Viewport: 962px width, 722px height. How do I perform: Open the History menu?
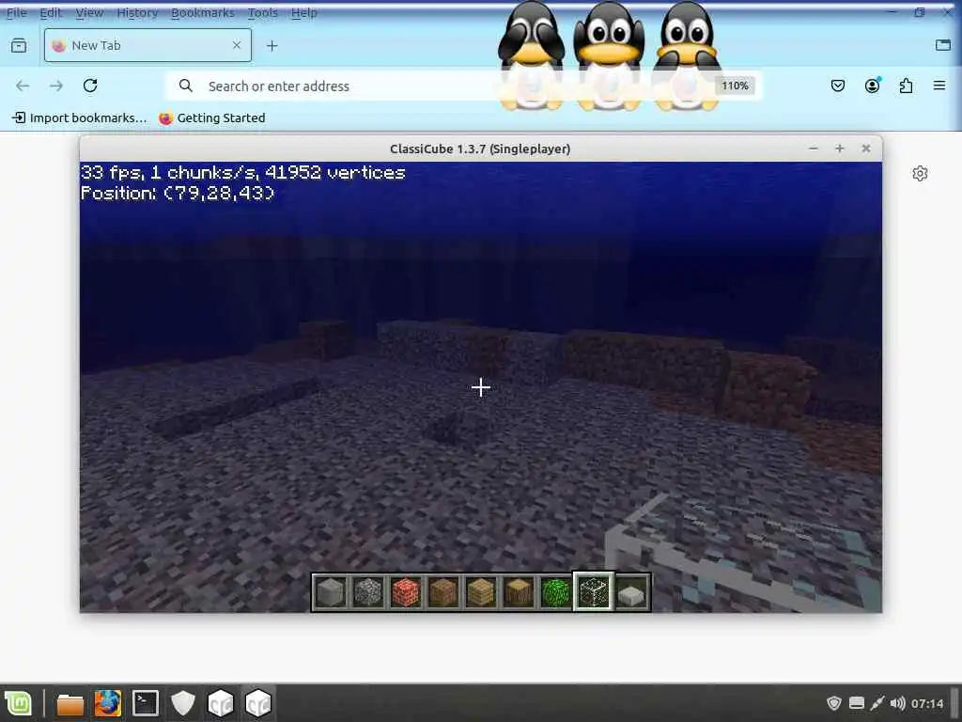137,12
